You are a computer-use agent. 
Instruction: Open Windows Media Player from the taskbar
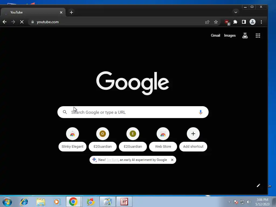pos(57,202)
